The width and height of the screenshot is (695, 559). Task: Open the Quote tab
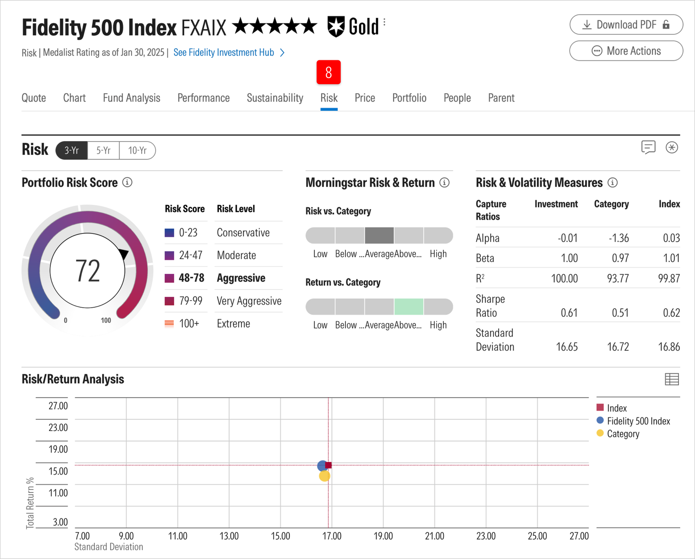pos(34,98)
